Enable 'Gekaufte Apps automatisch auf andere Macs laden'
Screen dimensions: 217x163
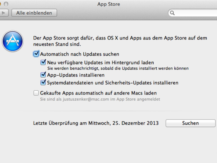[36, 93]
